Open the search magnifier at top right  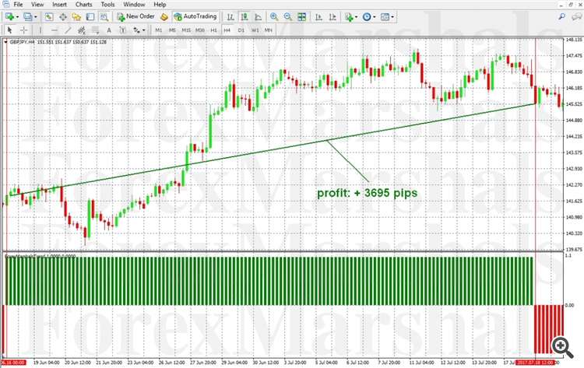[561, 16]
